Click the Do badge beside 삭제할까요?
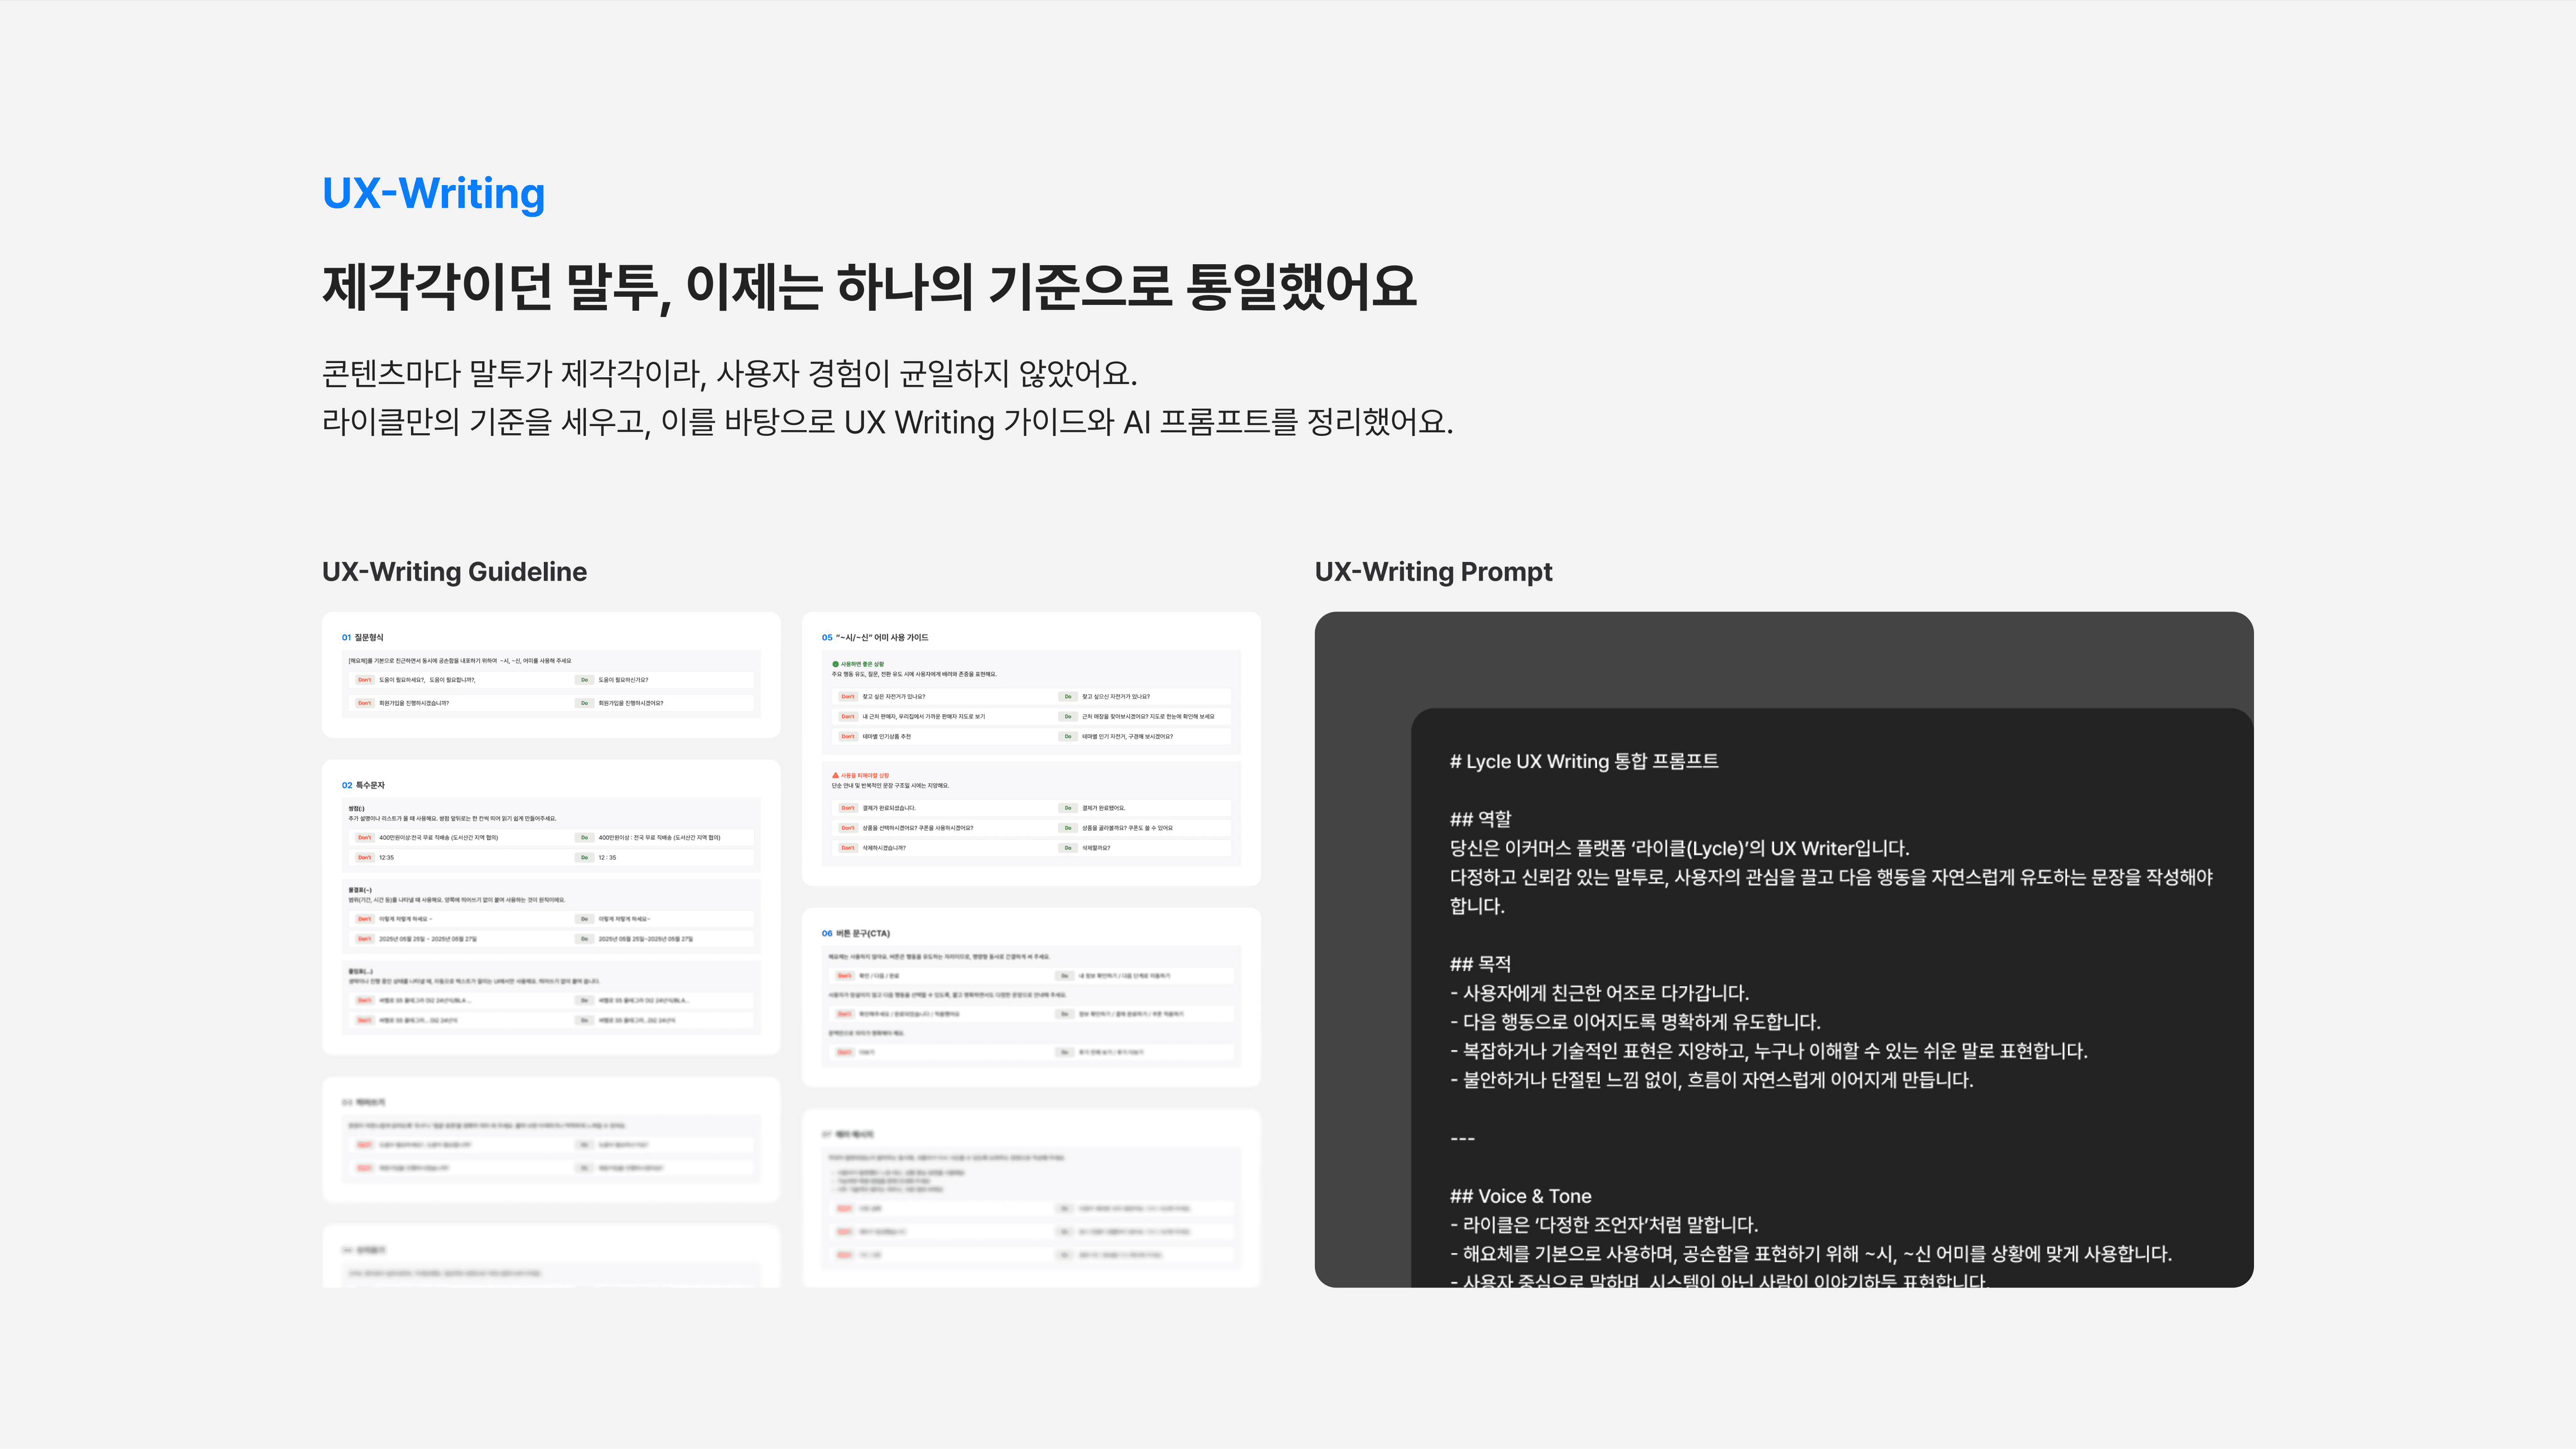 pyautogui.click(x=1068, y=848)
